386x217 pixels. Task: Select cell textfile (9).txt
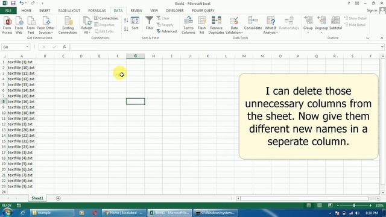(x=22, y=186)
